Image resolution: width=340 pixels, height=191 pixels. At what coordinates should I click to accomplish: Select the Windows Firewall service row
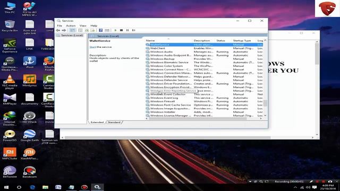pos(204,101)
